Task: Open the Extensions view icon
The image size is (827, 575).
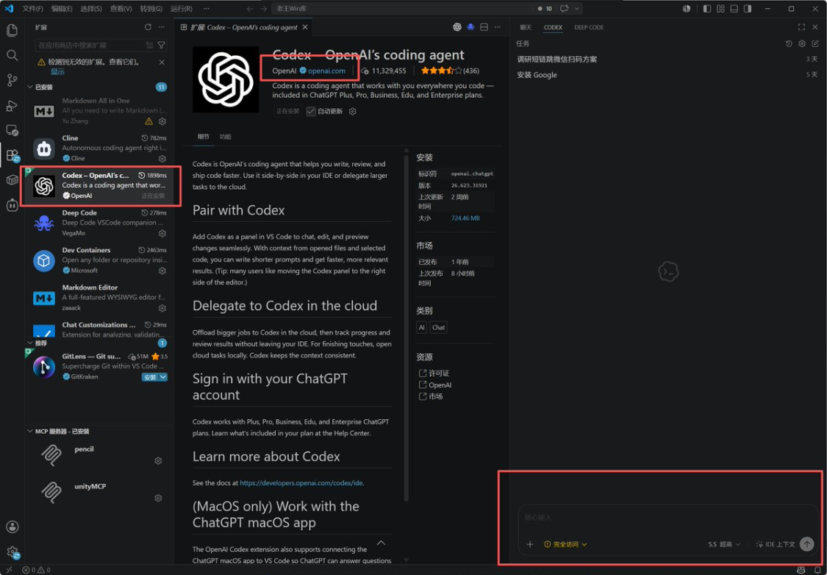Action: click(x=12, y=156)
